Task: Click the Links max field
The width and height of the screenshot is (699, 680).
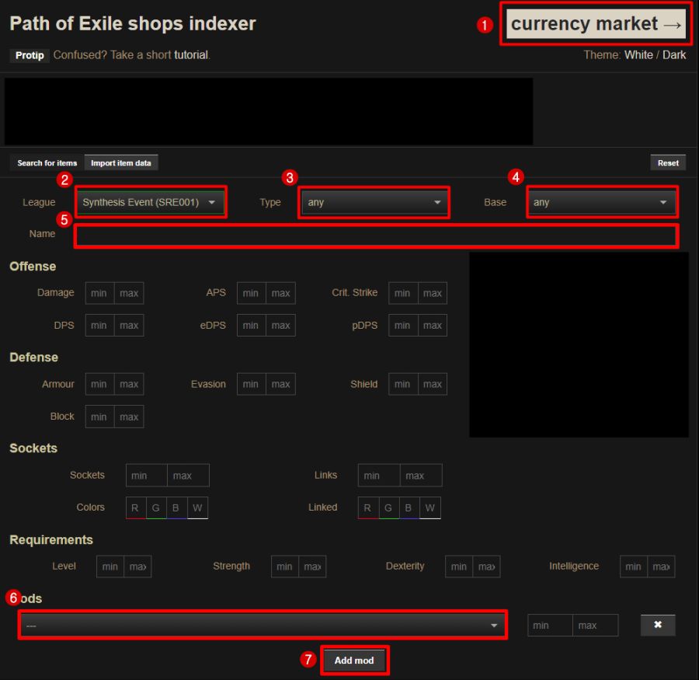Action: point(421,476)
